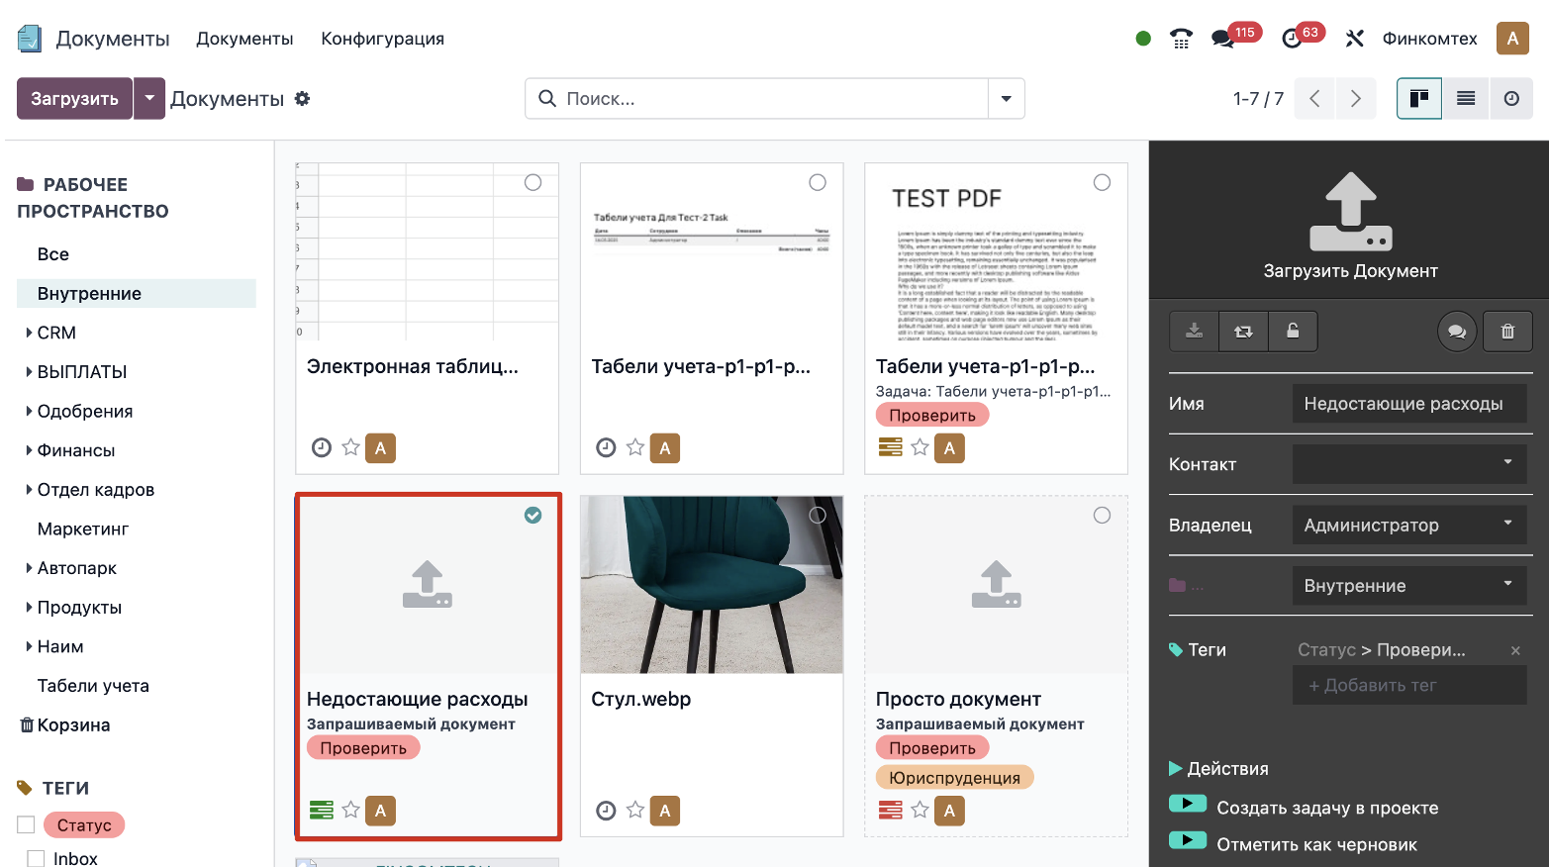Select the Табели учета workspace
Viewport: 1550px width, 867px height.
(93, 686)
